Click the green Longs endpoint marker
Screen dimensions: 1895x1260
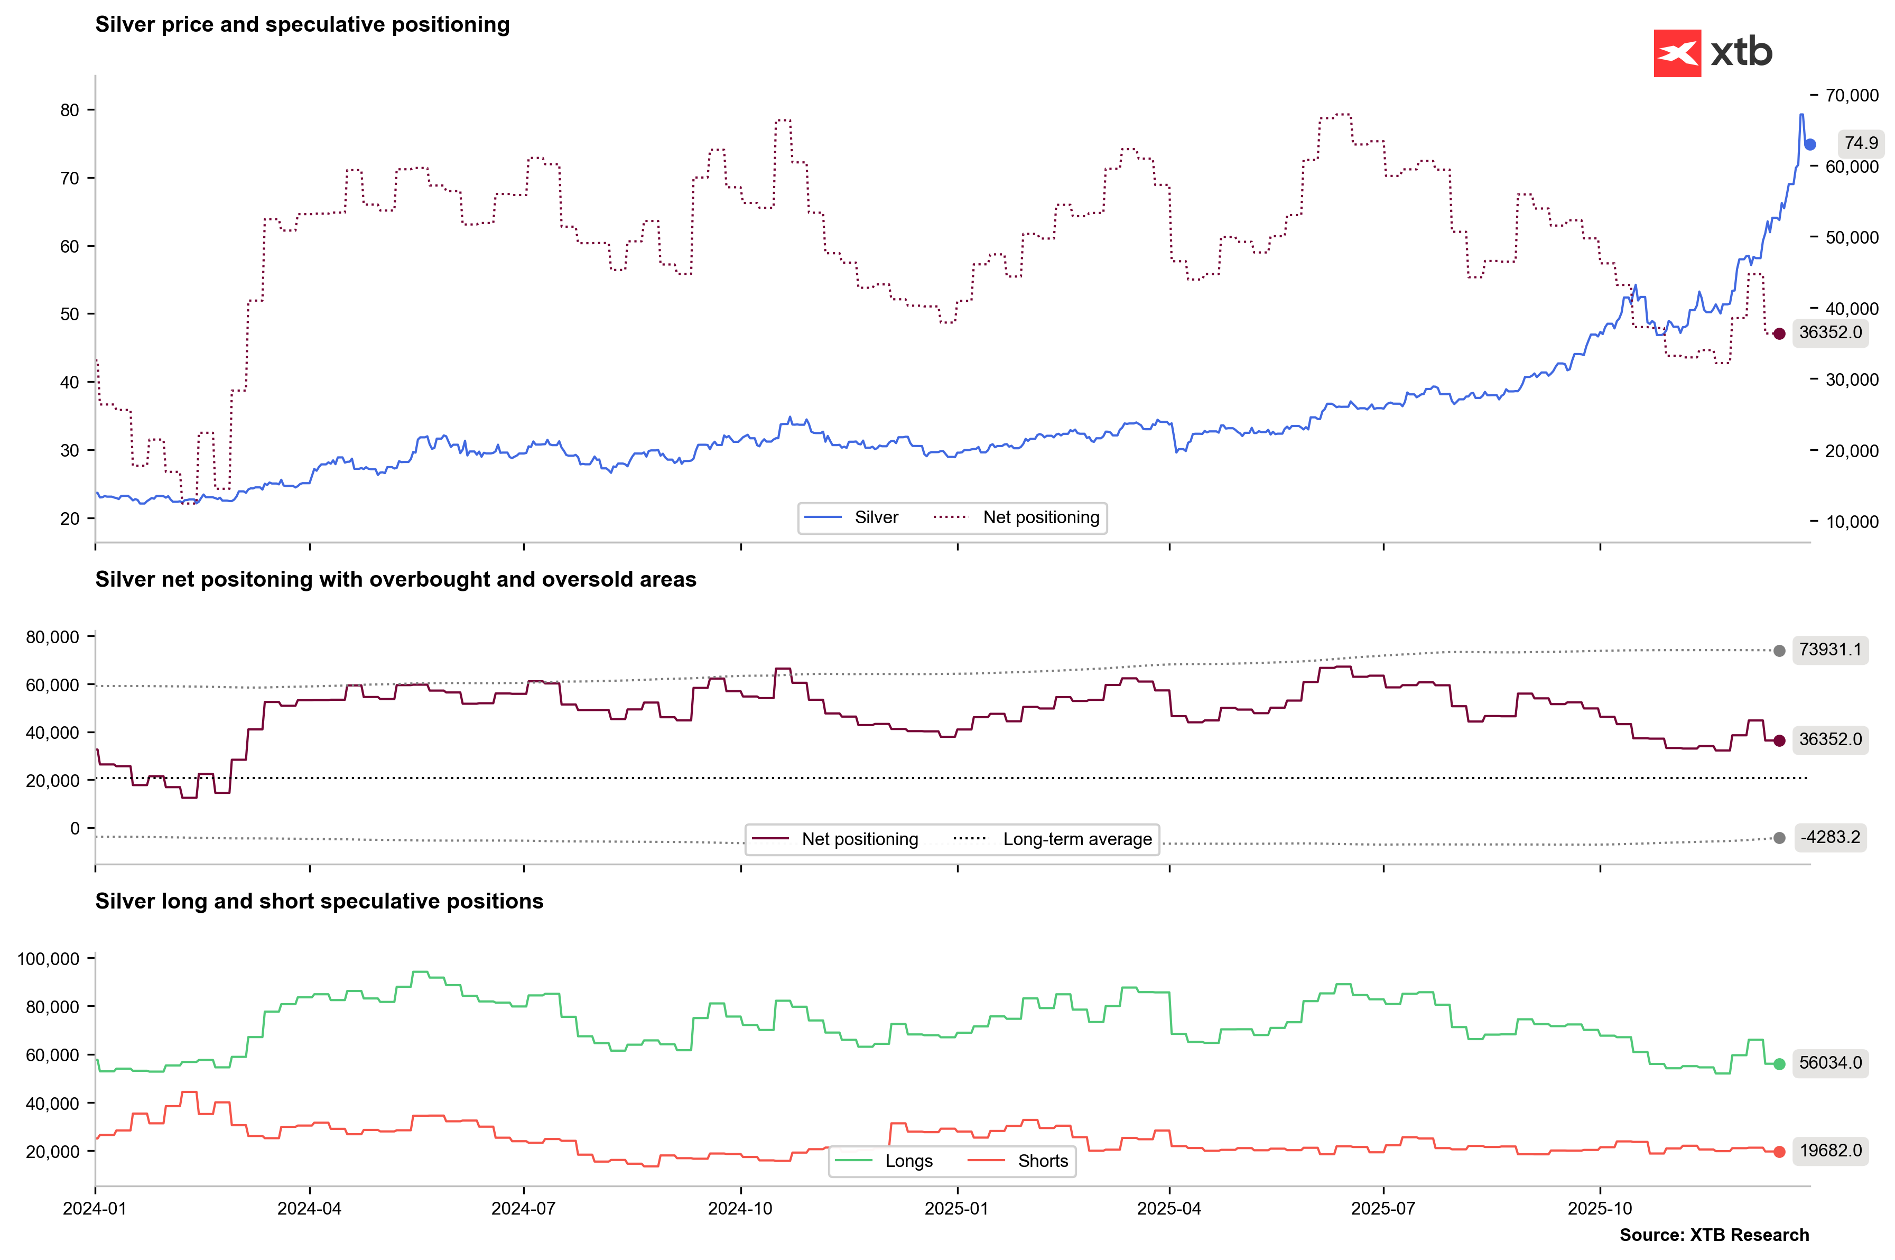pos(1779,1064)
